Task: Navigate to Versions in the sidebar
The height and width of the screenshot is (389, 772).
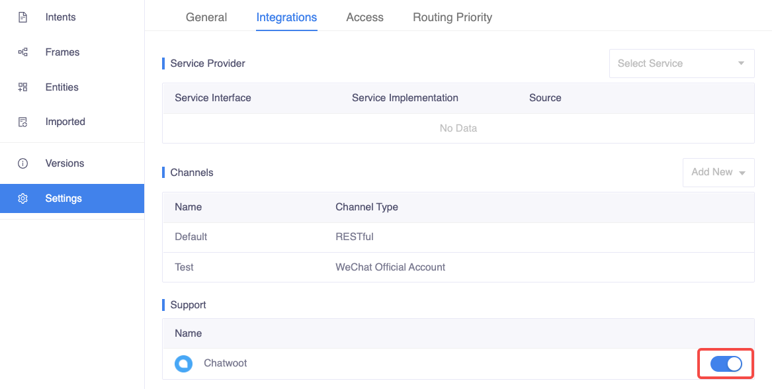Action: coord(65,163)
